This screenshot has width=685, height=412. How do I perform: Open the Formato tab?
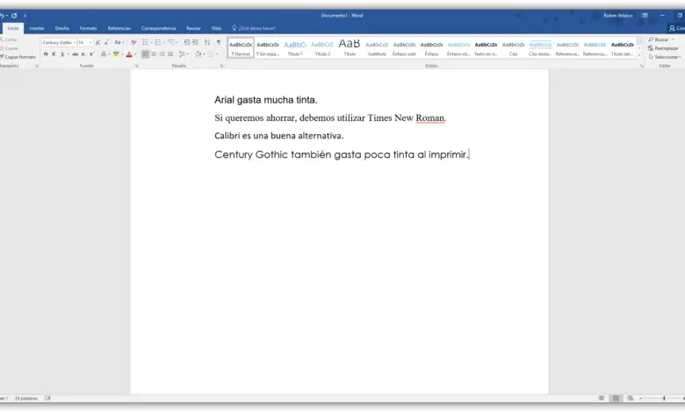click(88, 28)
